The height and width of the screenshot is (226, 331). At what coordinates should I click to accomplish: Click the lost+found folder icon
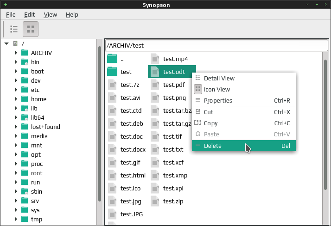(25, 127)
